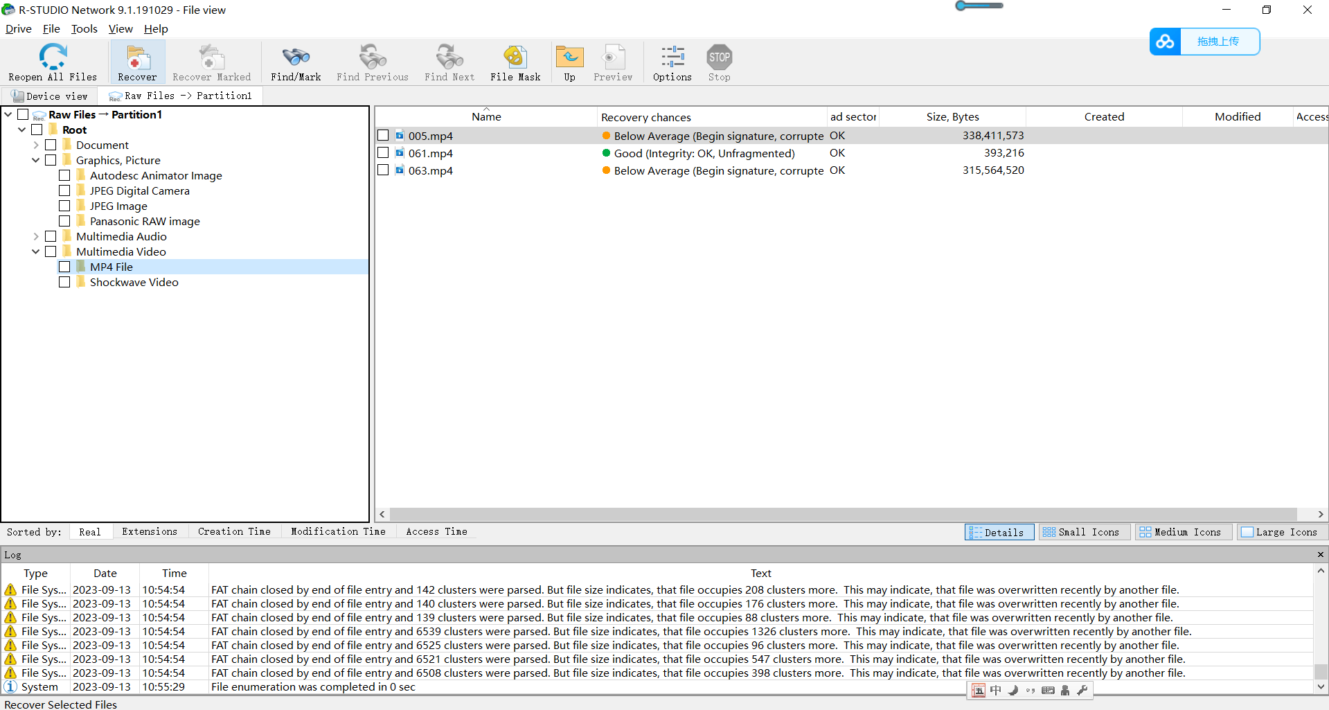Click the Stop toolbar icon
1329x710 pixels.
[720, 56]
